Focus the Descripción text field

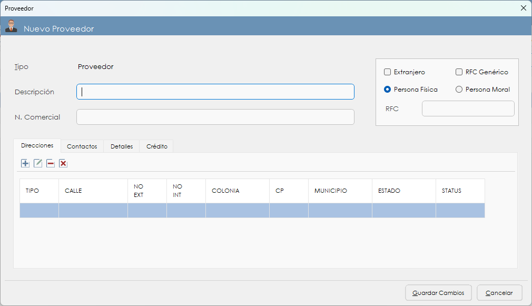point(215,92)
